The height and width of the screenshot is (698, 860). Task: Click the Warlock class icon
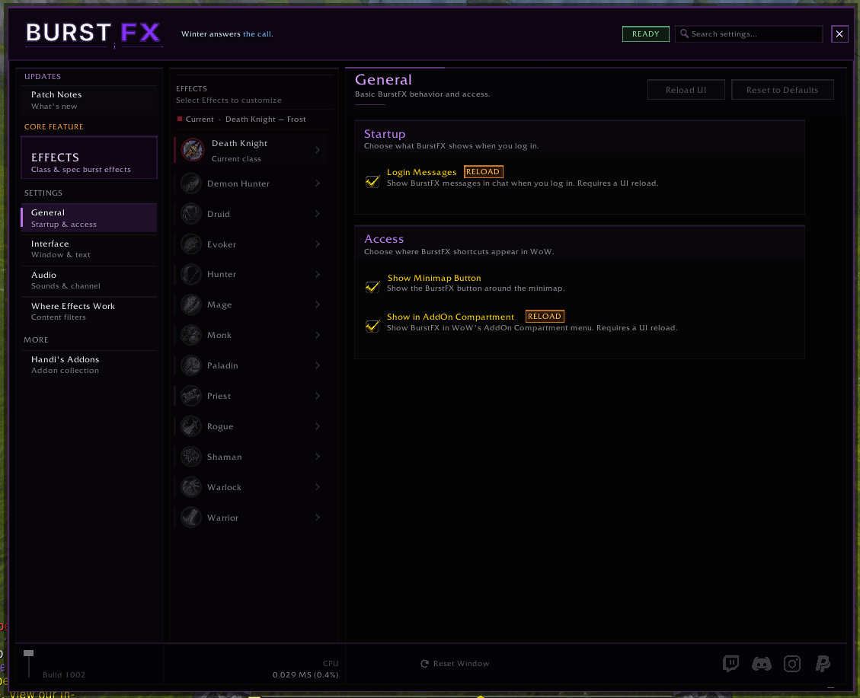(191, 487)
